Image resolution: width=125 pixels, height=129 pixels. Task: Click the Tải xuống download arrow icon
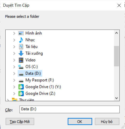click(21, 53)
